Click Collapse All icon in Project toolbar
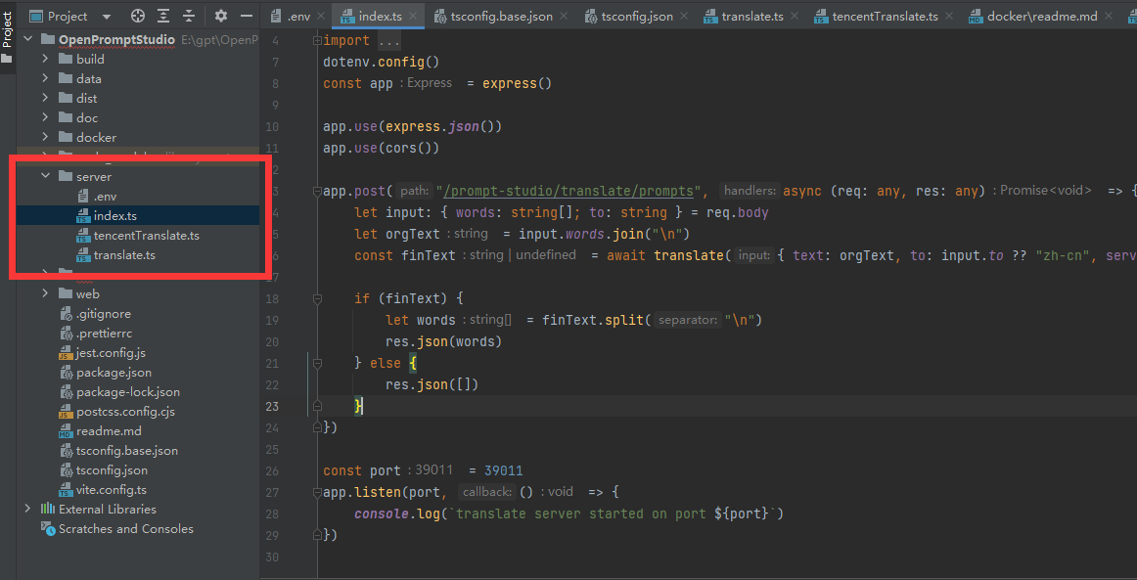Image resolution: width=1137 pixels, height=580 pixels. [188, 16]
